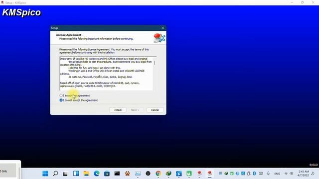Click inside the license agreement text box
The height and width of the screenshot is (179, 319).
pos(106,74)
